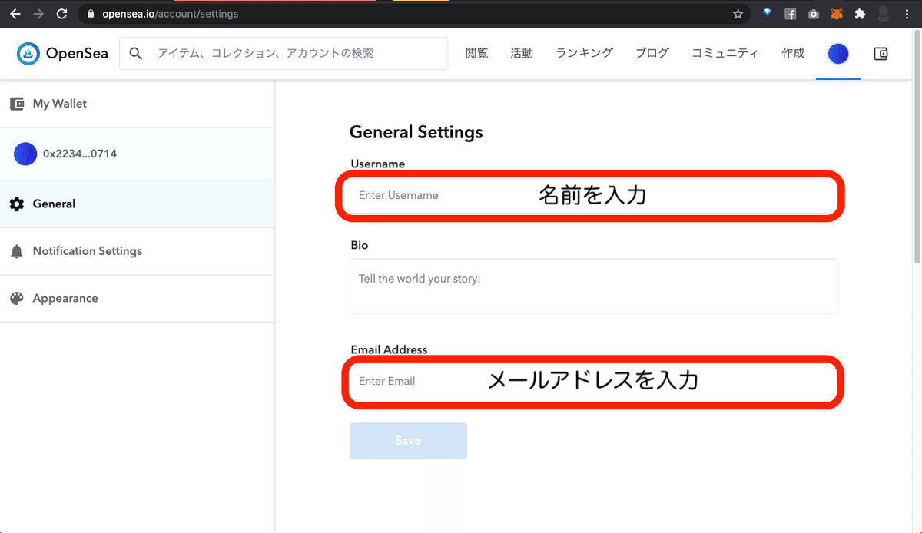Click the OpenSea logo icon
922x533 pixels.
28,53
